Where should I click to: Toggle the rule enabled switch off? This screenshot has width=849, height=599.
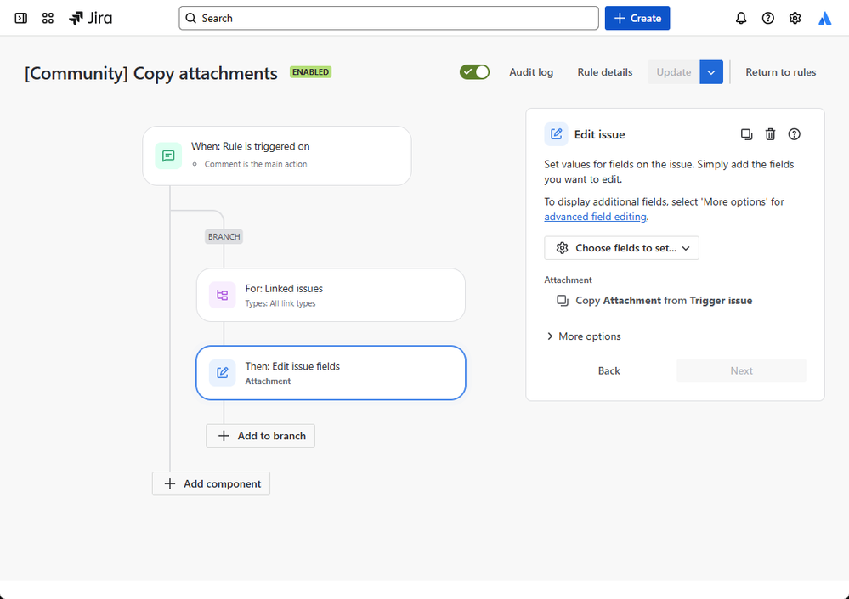474,72
